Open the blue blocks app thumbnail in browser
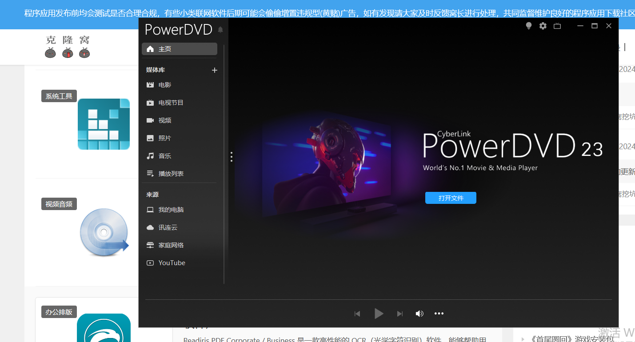This screenshot has width=635, height=342. click(104, 124)
